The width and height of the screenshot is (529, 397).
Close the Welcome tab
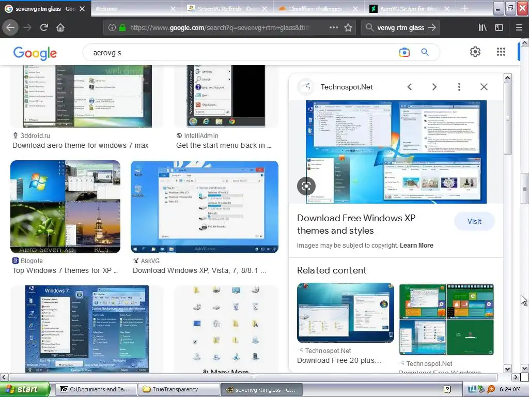(173, 9)
